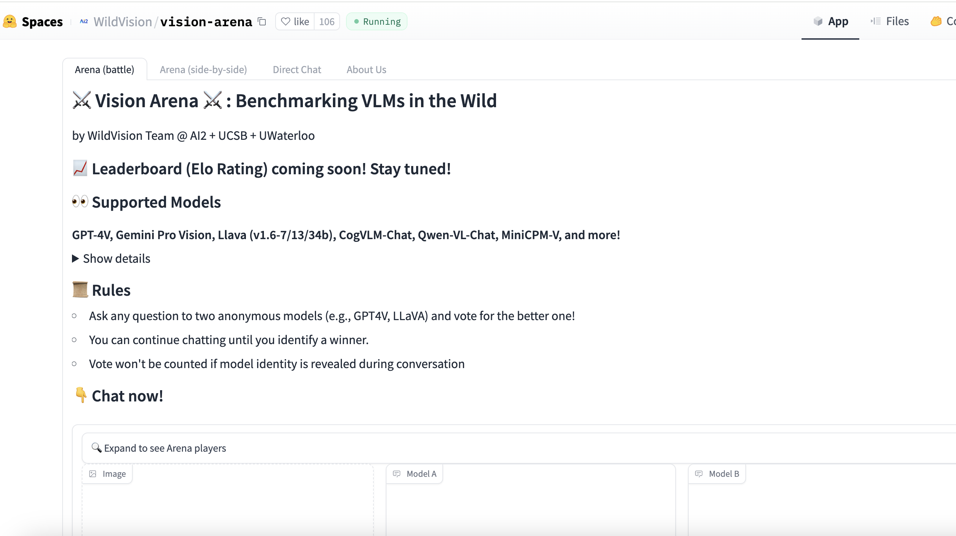Select the Arena (battle) tab
Screen dimensions: 956x536
click(105, 69)
